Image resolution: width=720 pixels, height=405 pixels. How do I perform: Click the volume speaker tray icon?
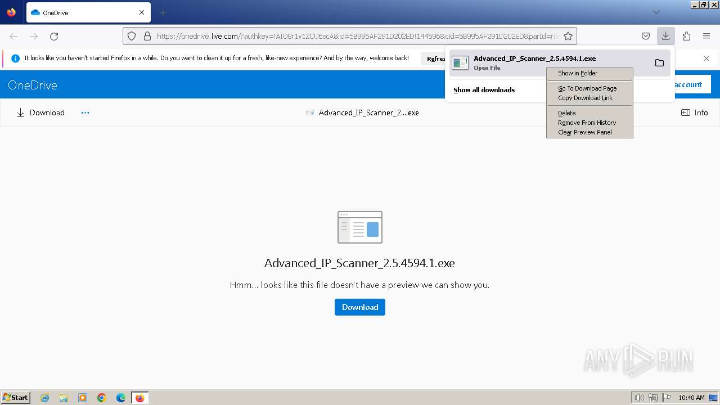(640, 398)
